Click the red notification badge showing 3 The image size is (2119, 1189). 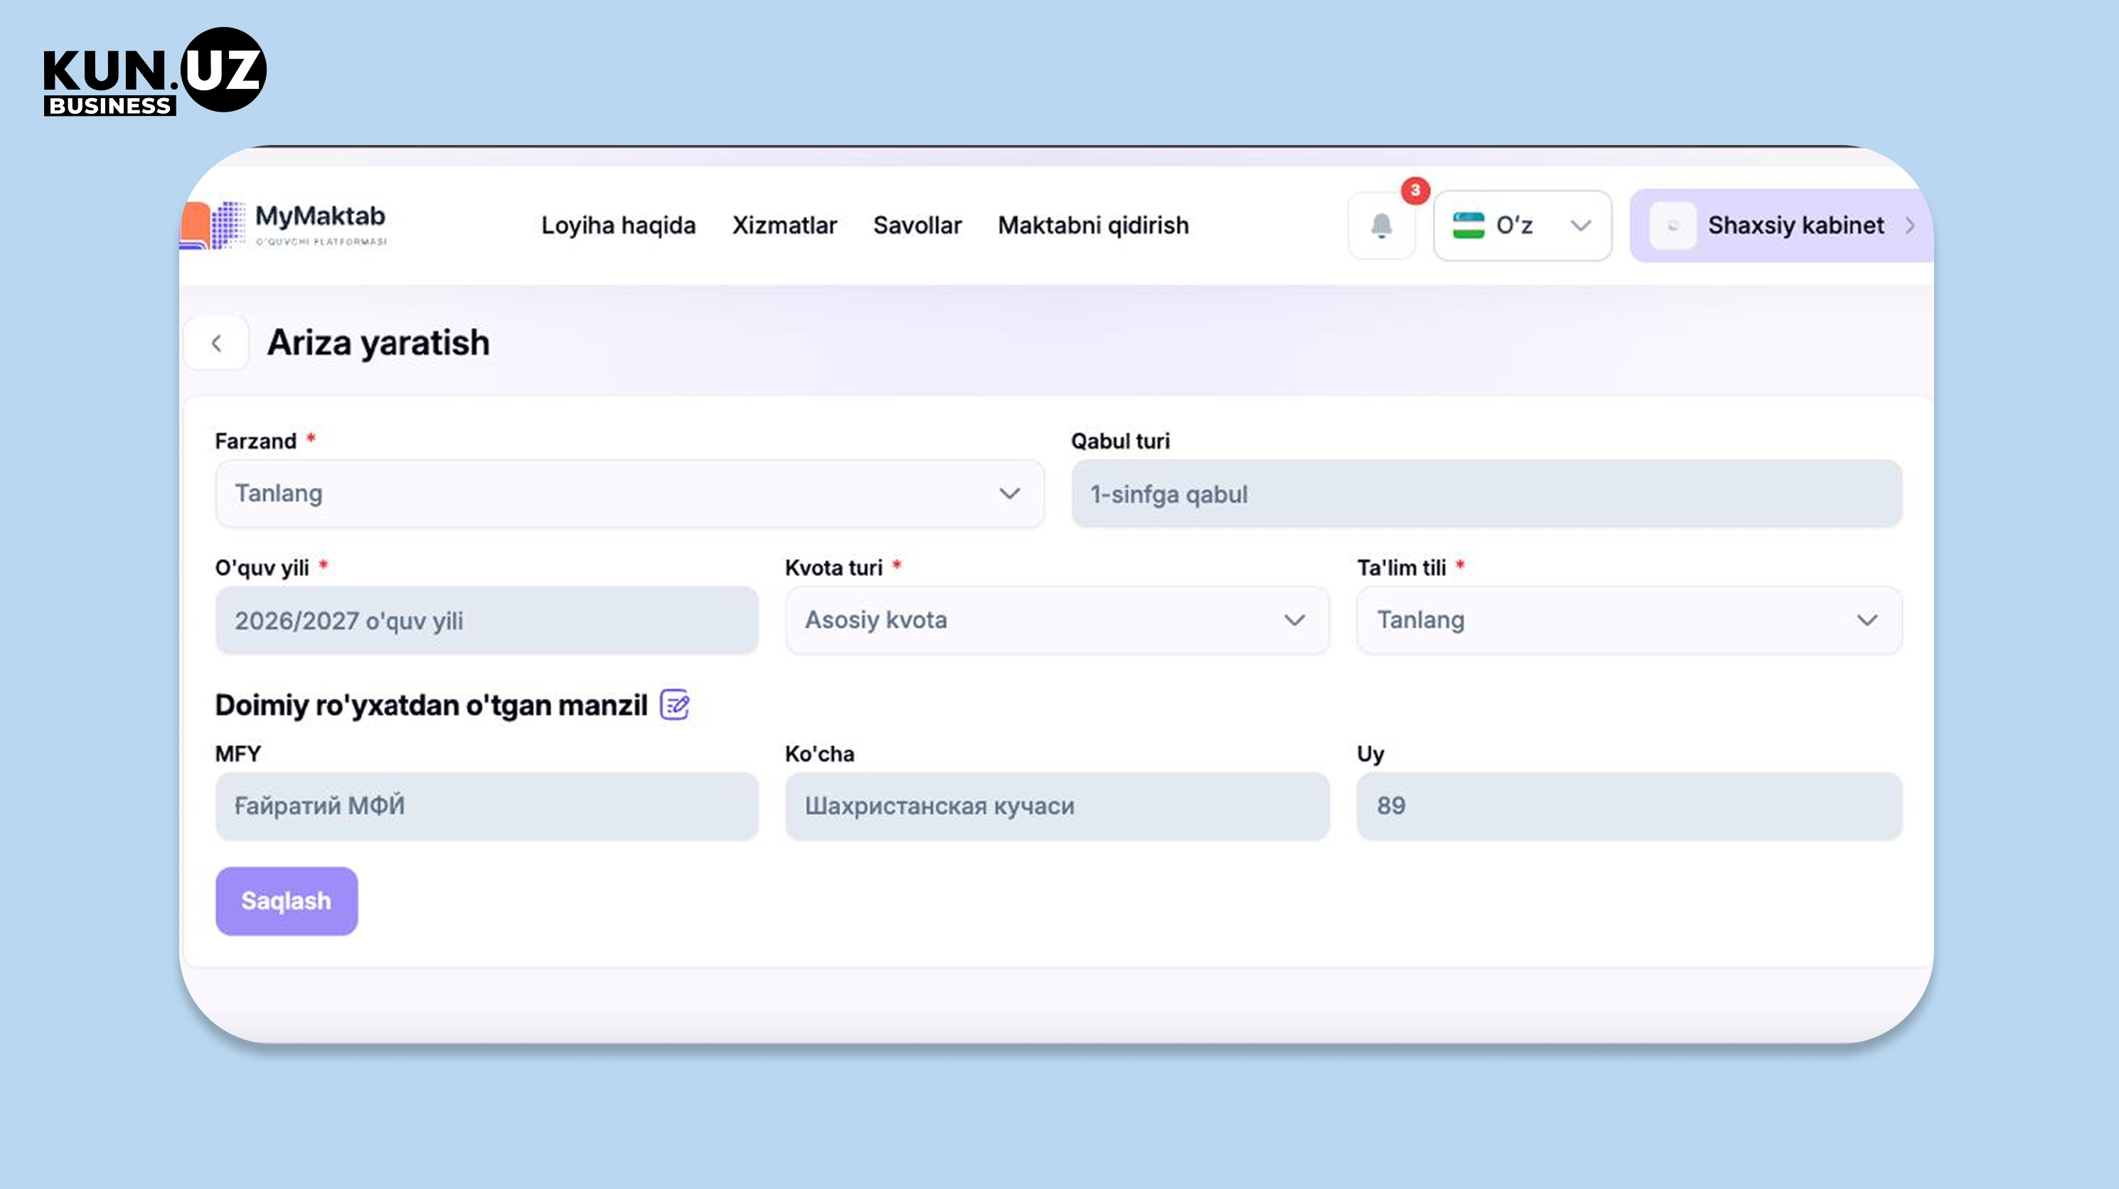tap(1415, 190)
